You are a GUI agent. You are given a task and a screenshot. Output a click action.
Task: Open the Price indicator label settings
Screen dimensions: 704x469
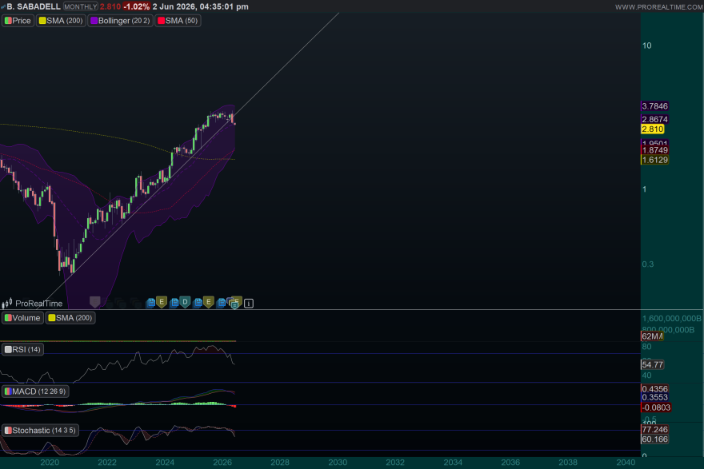click(18, 21)
